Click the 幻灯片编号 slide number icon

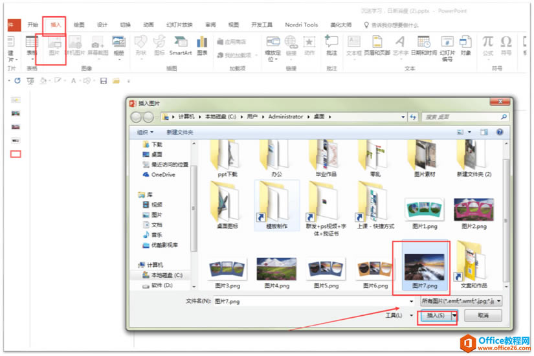point(447,49)
